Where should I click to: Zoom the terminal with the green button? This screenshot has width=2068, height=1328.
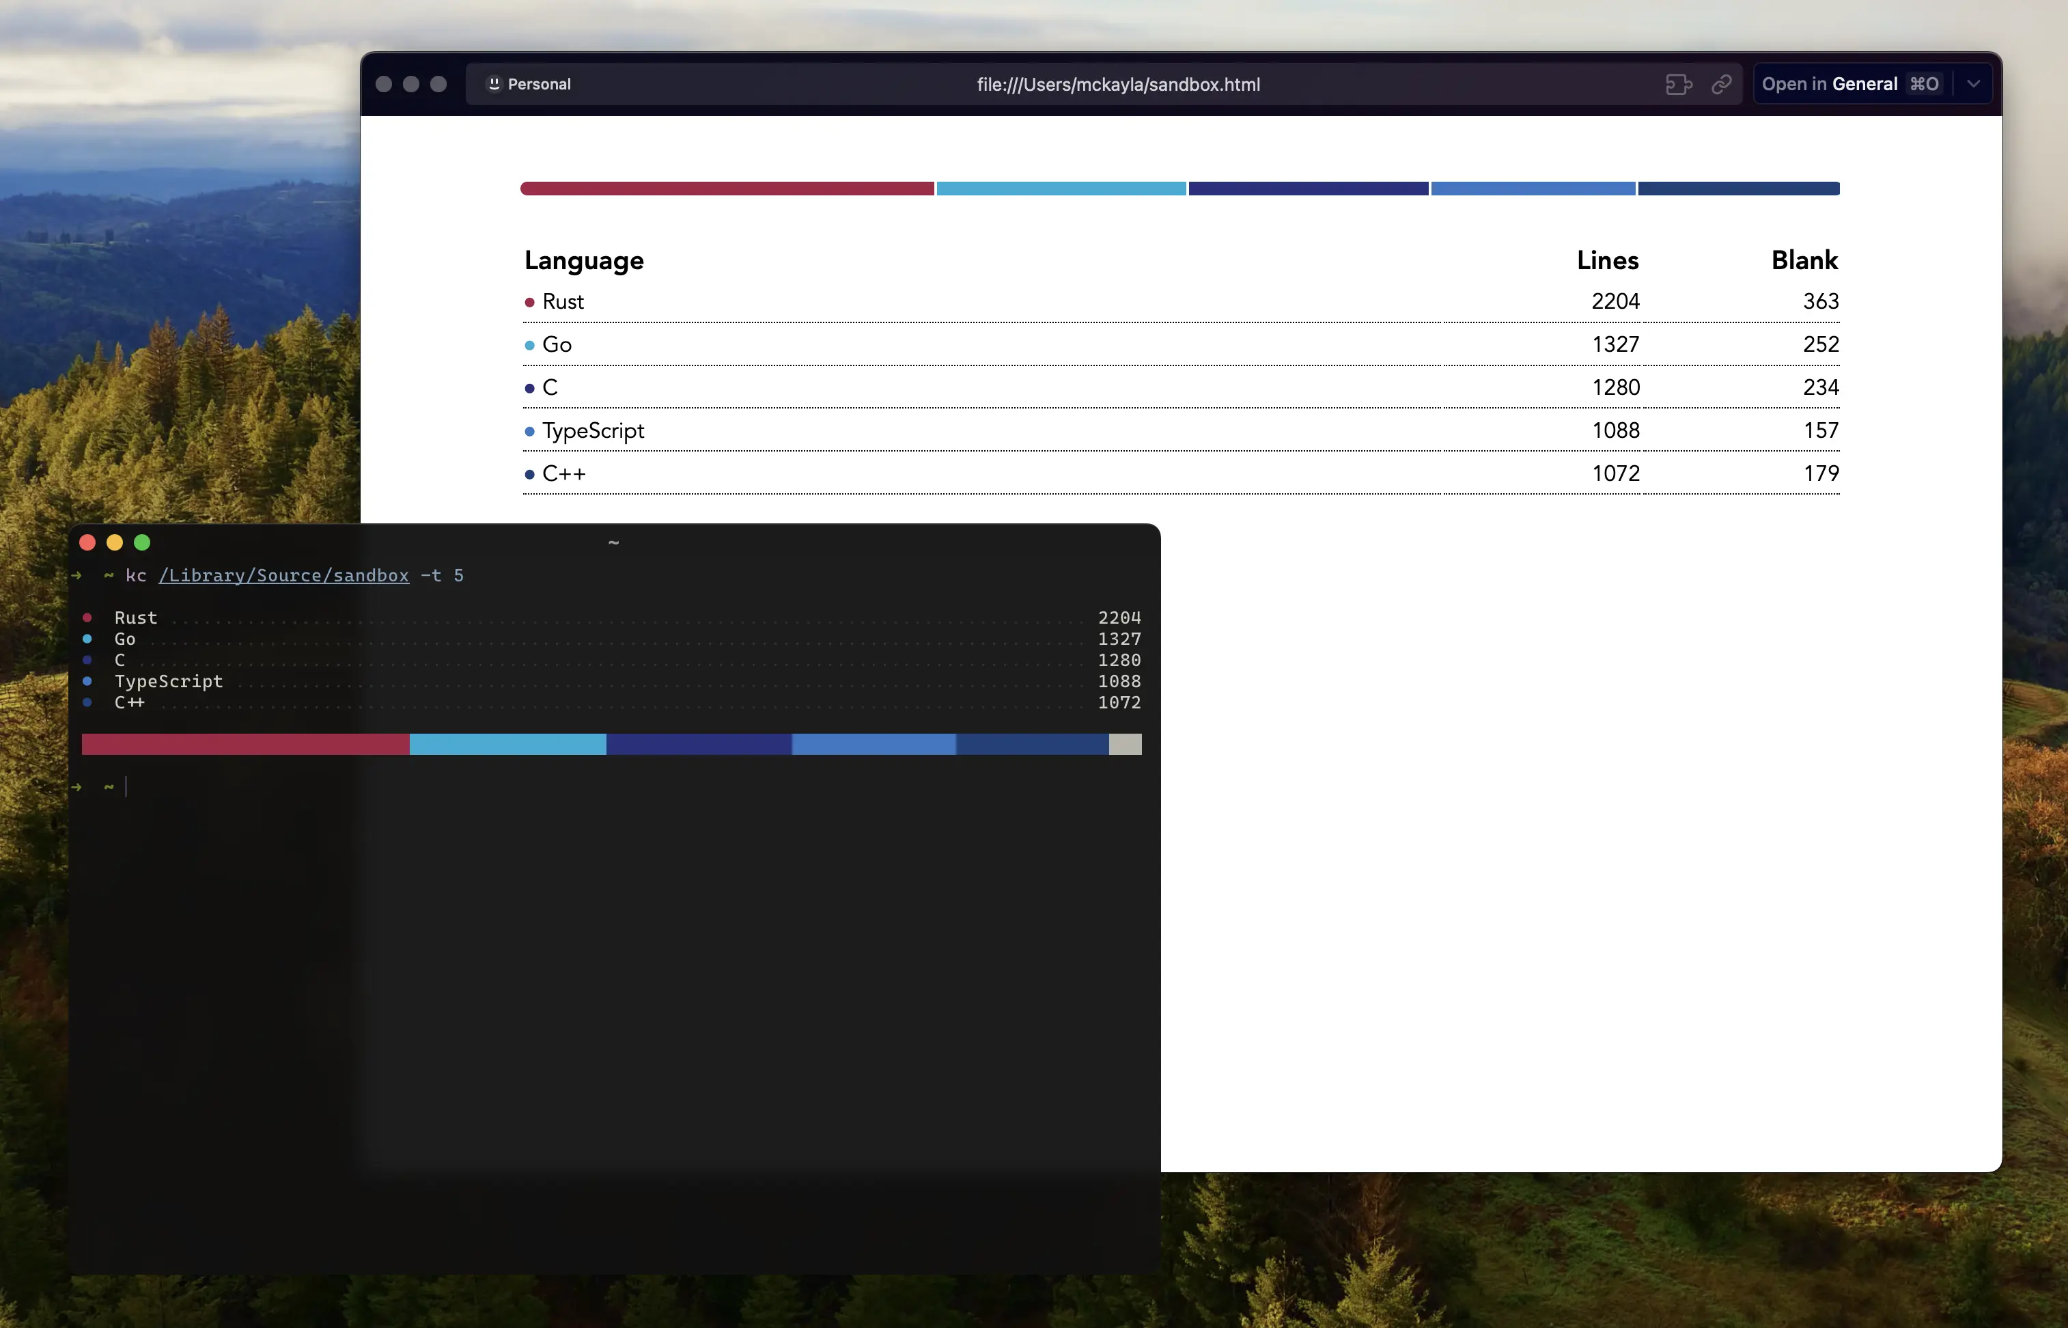(142, 542)
